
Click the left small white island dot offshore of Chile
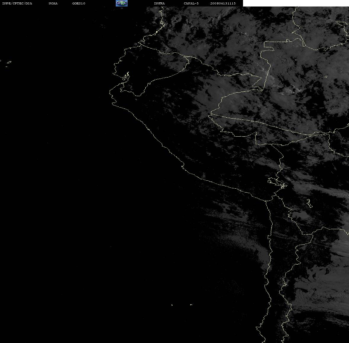click(172, 305)
